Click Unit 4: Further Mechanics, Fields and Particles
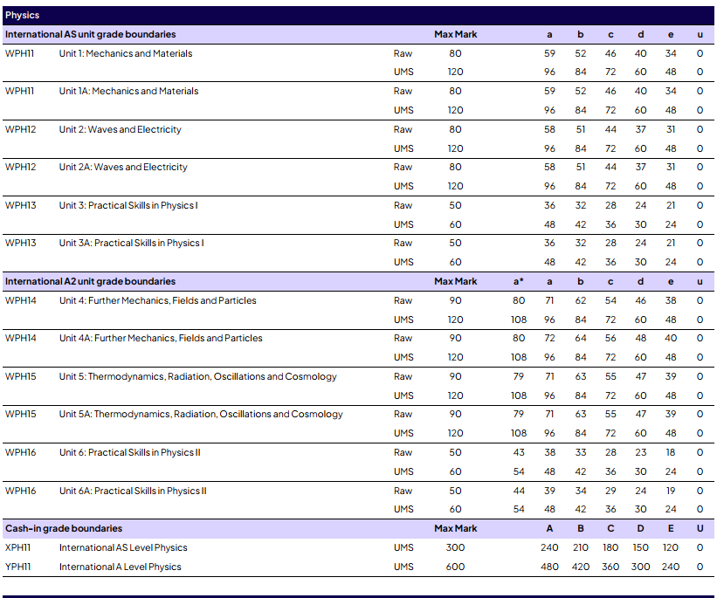The height and width of the screenshot is (598, 717). [158, 300]
